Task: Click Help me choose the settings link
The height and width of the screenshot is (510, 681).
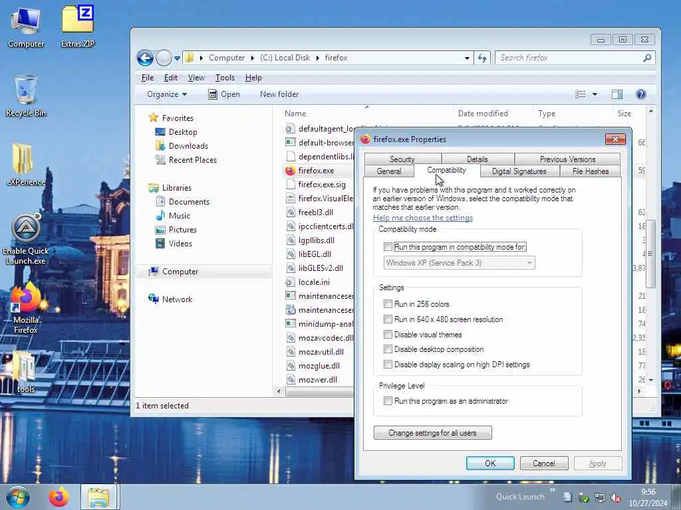Action: [422, 218]
